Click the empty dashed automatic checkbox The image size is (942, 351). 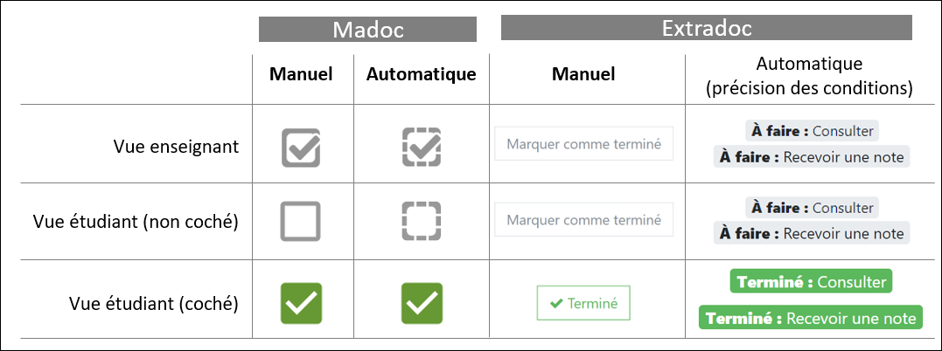(421, 221)
